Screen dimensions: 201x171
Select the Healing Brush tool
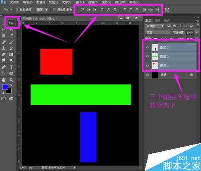tap(4, 42)
